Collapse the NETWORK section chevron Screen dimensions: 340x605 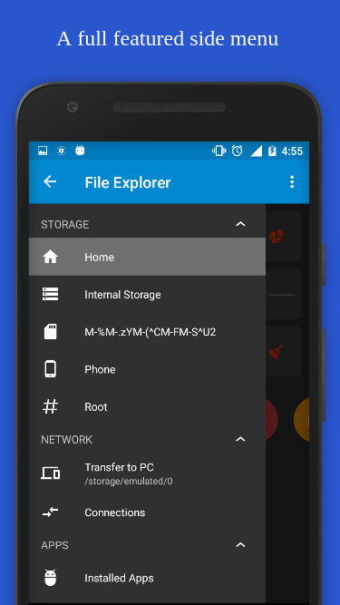240,439
